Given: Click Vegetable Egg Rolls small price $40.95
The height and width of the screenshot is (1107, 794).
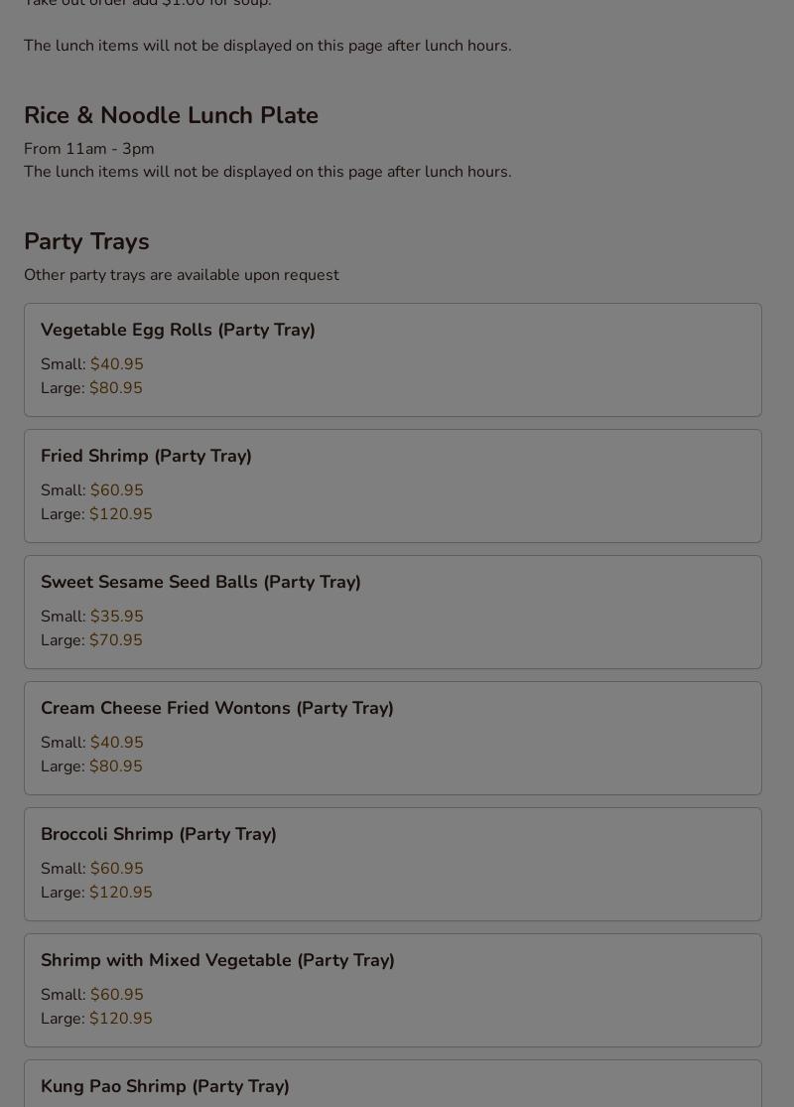Looking at the screenshot, I should [116, 364].
